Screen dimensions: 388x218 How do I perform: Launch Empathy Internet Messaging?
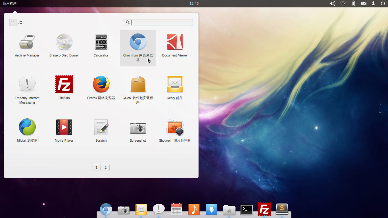click(27, 90)
